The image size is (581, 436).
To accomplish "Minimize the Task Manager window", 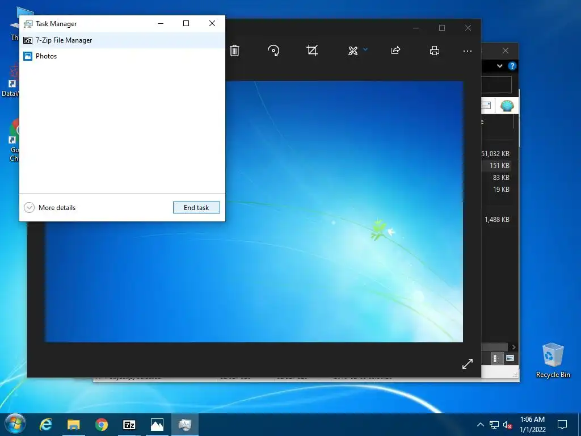I will 161,23.
